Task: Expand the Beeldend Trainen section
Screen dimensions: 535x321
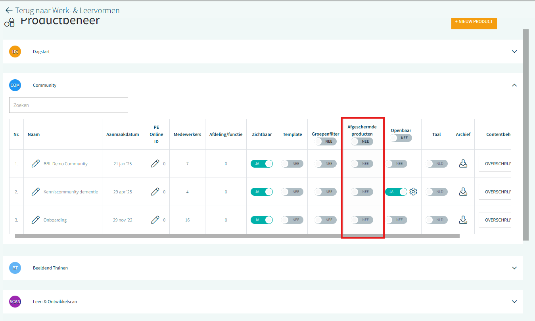Action: coord(514,268)
